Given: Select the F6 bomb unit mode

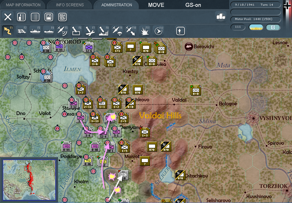Looking at the screenshot, I should point(76,31).
